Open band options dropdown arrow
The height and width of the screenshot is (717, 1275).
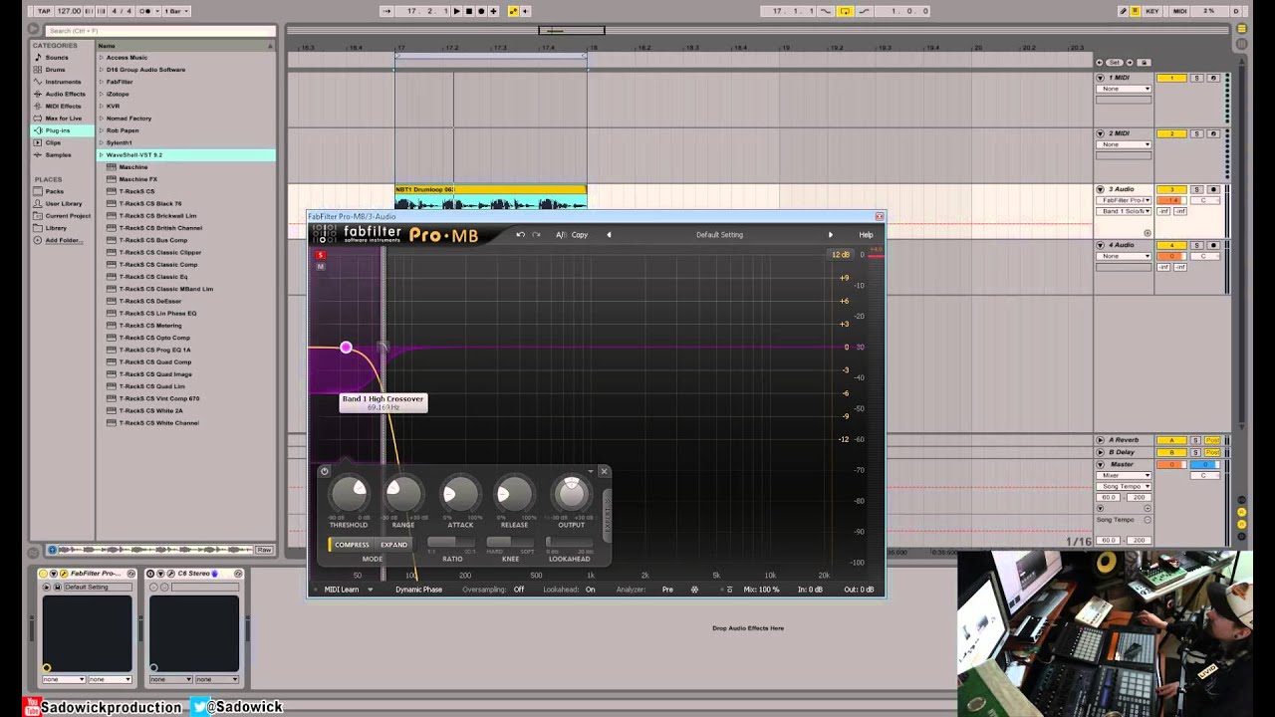pyautogui.click(x=591, y=471)
